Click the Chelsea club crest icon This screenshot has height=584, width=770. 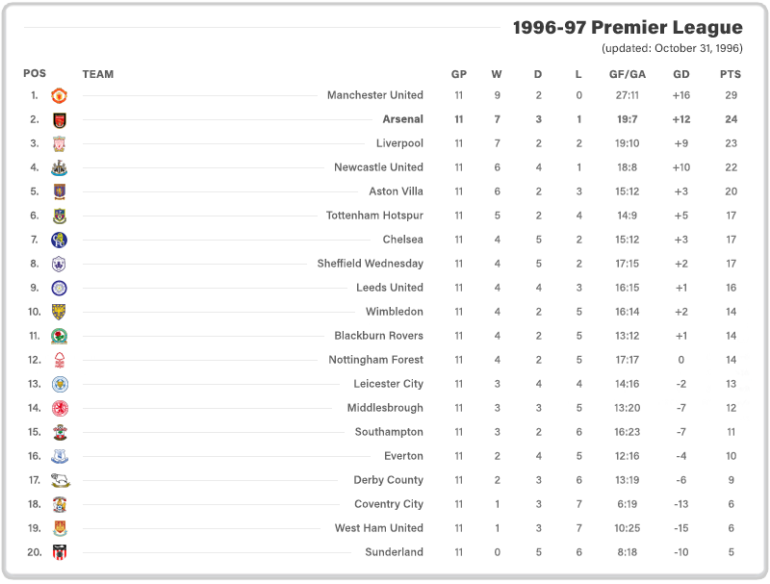[60, 240]
